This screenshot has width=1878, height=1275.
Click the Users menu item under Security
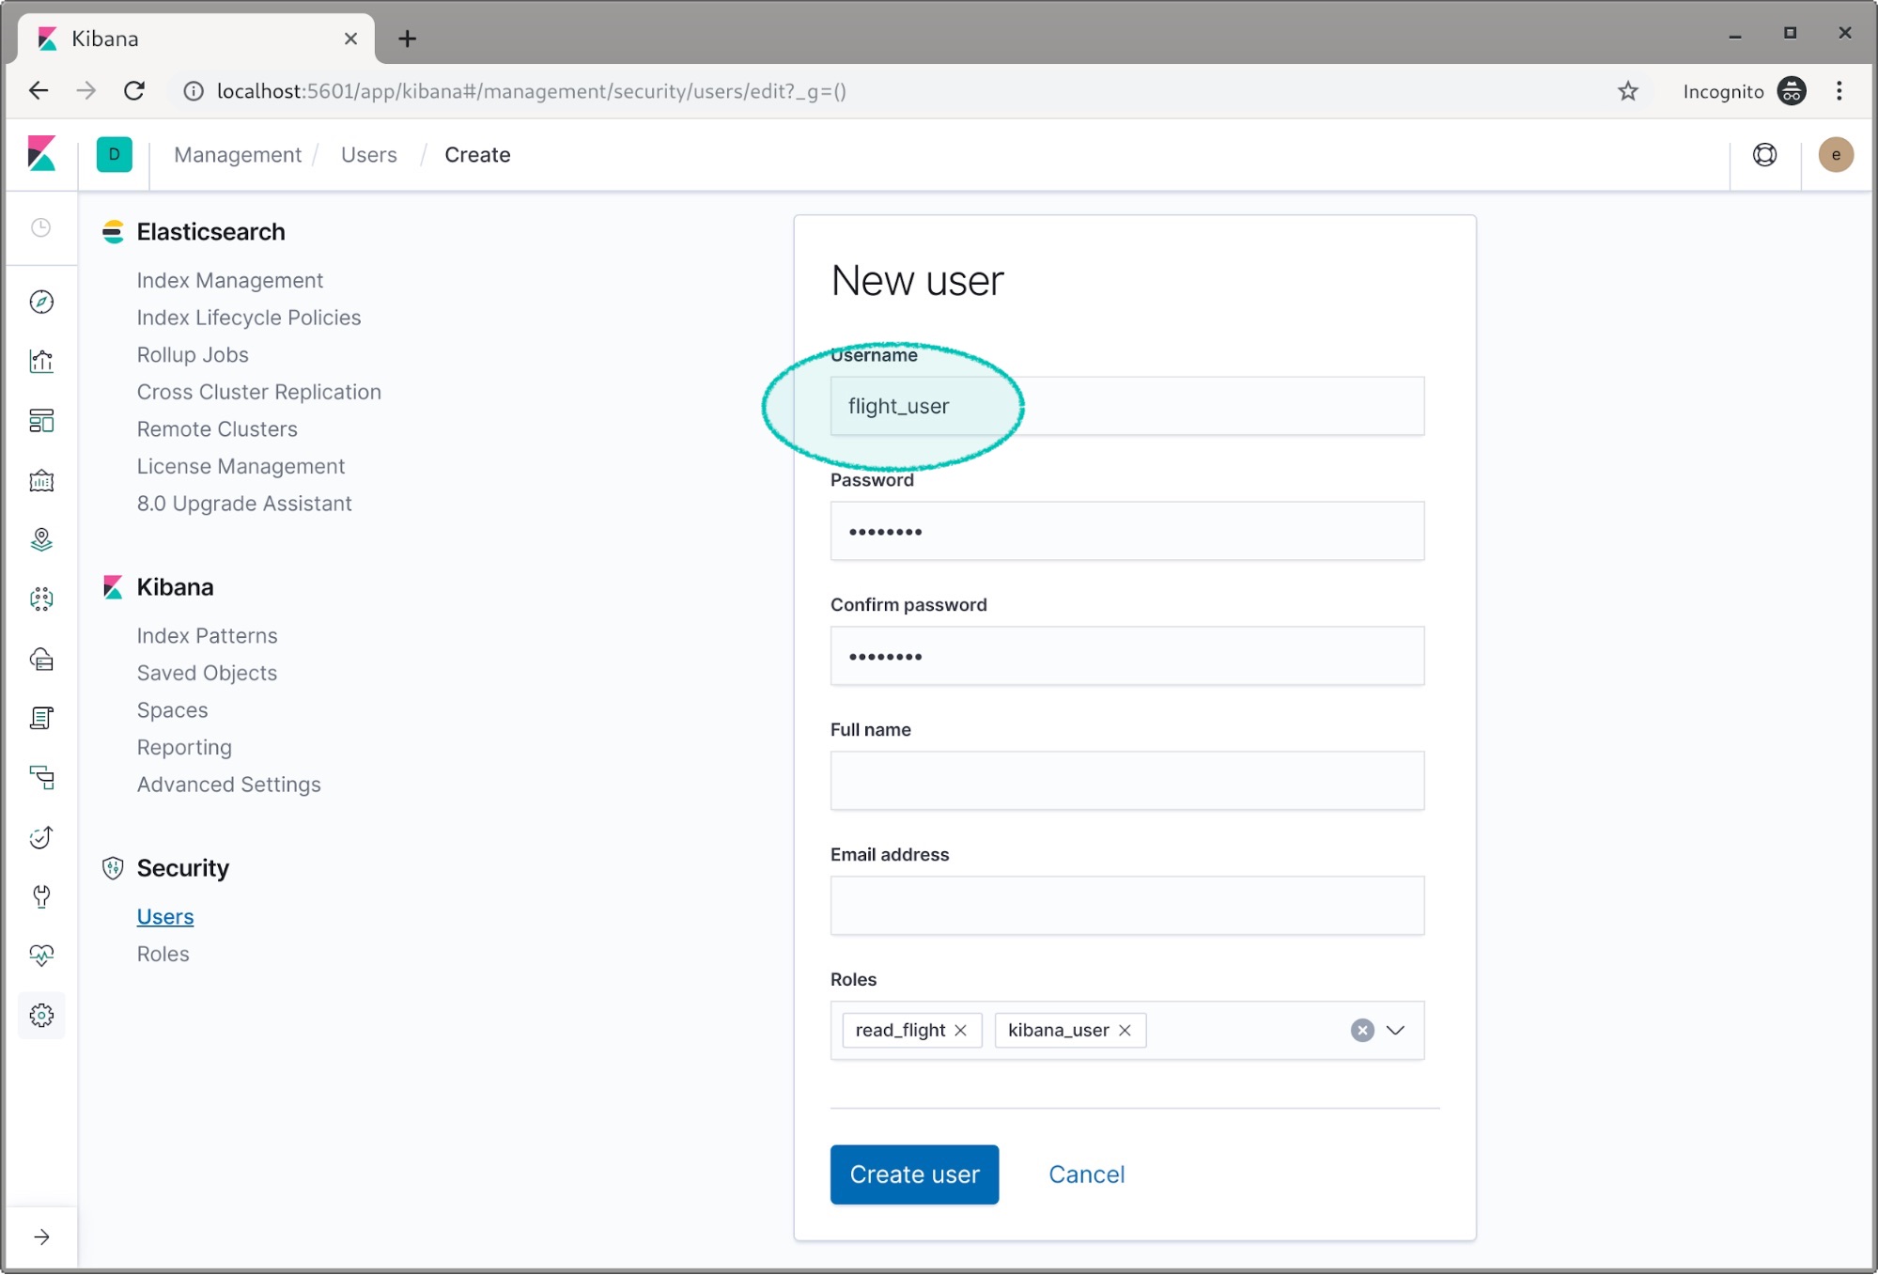(165, 916)
